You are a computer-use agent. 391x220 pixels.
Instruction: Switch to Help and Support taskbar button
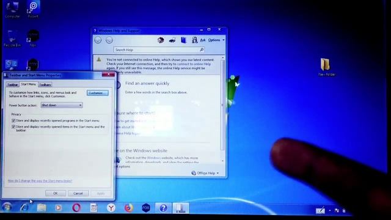(163, 208)
